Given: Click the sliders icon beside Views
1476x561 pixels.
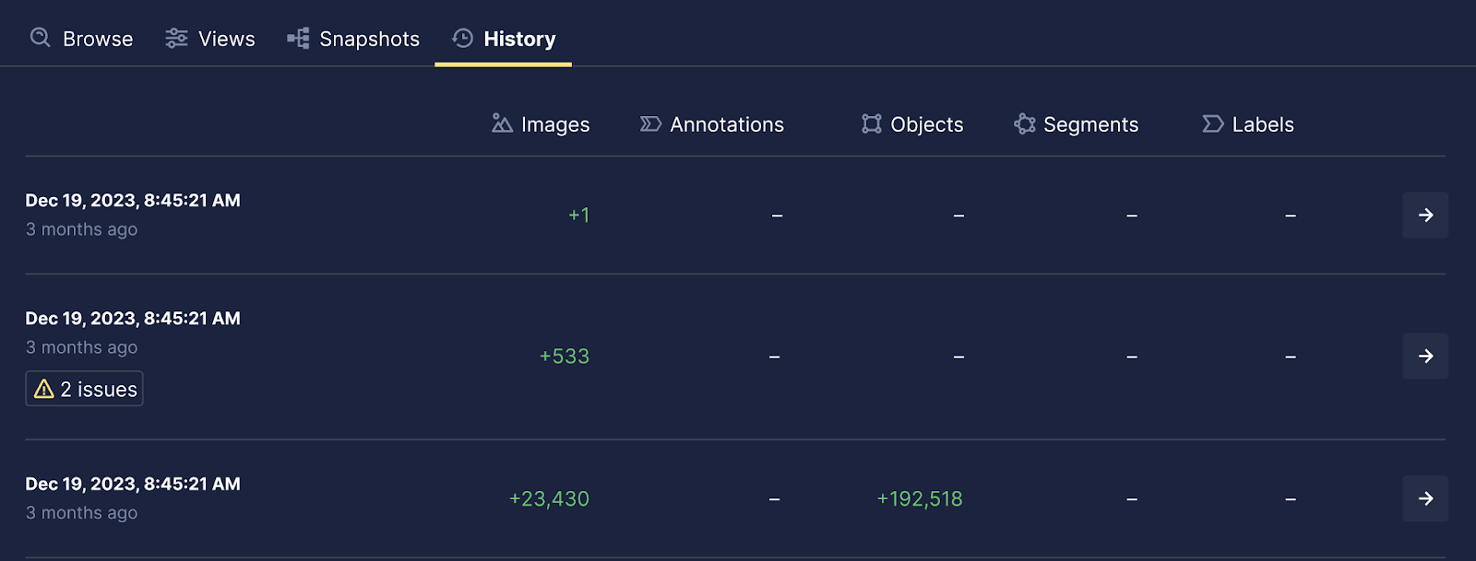Looking at the screenshot, I should click(176, 38).
